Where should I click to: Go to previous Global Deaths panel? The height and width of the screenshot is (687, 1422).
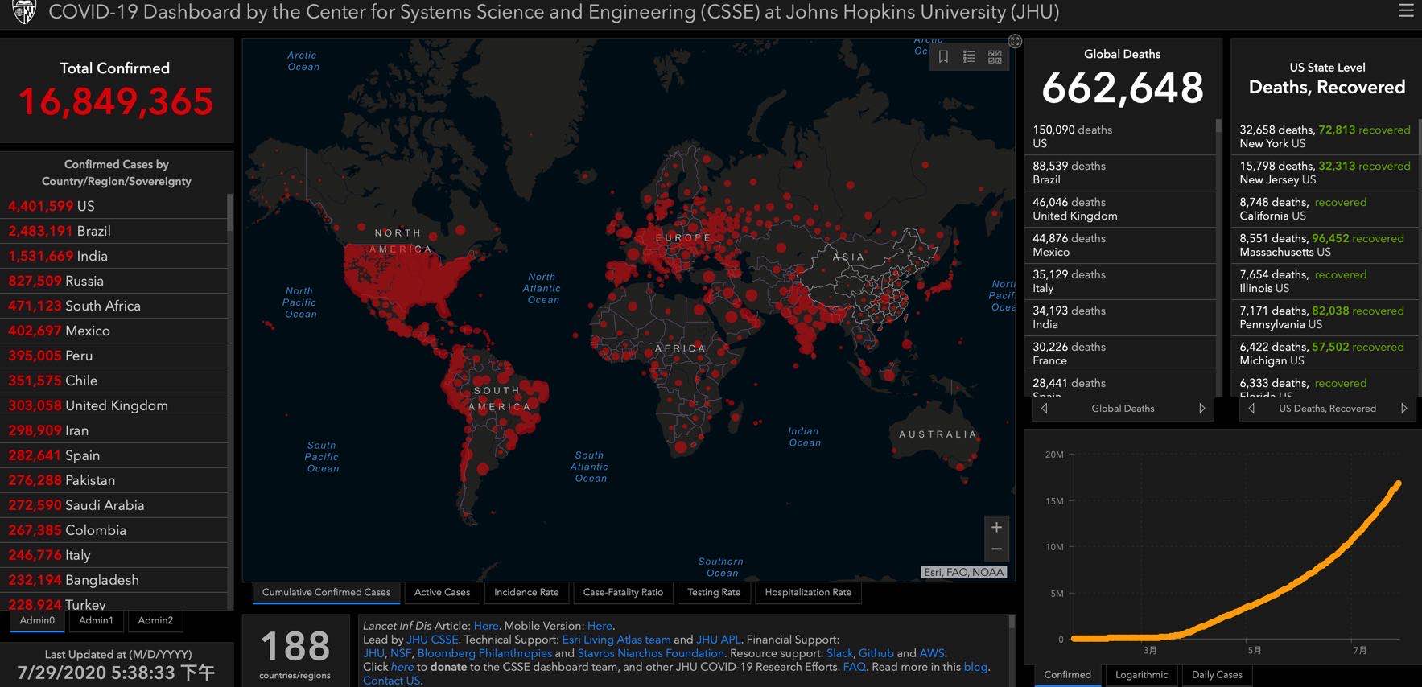coord(1045,409)
